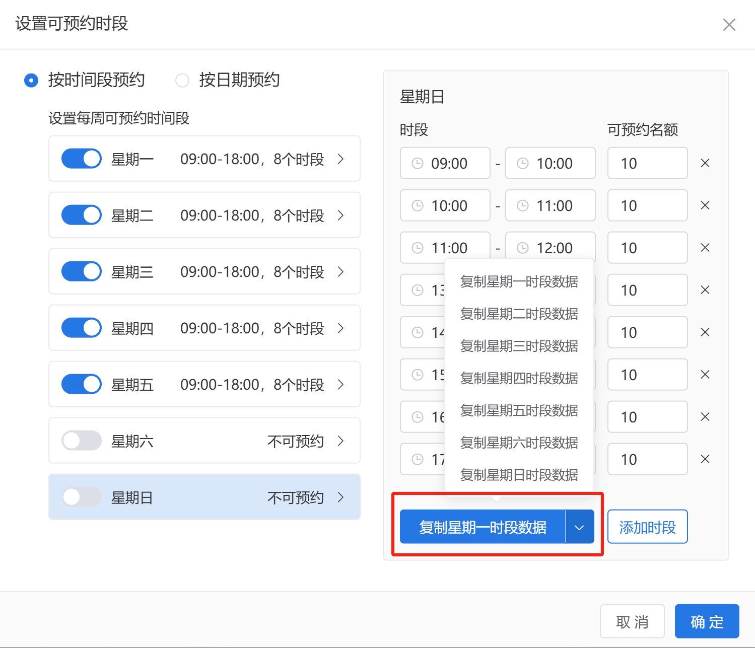
Task: Confirm settings with 确定 button
Action: pos(707,622)
